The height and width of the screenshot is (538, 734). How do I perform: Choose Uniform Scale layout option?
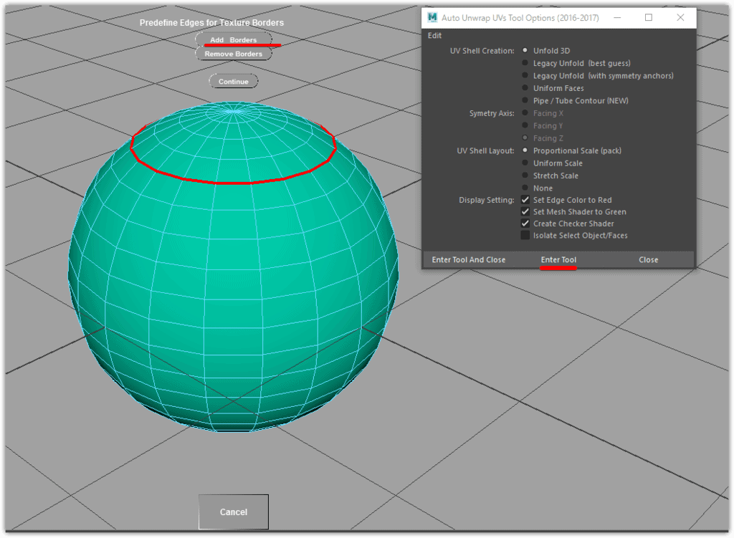525,163
